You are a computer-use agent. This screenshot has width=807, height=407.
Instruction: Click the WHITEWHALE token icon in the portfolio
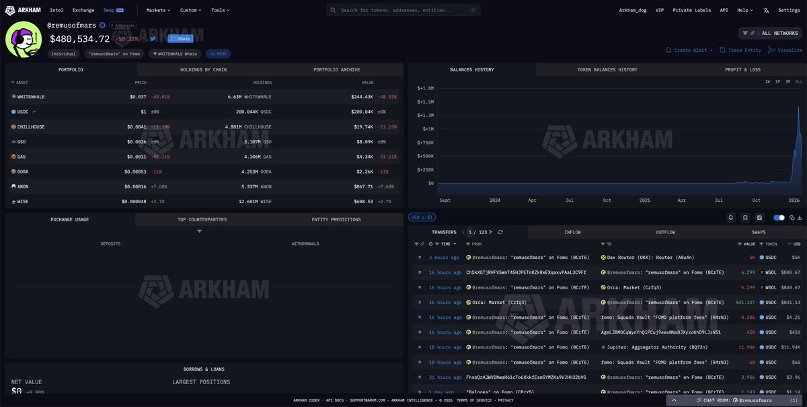tap(13, 97)
